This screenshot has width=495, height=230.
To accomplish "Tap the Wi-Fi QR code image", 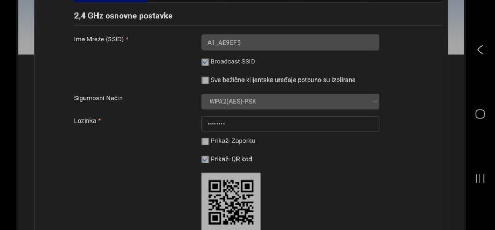I will (231, 201).
